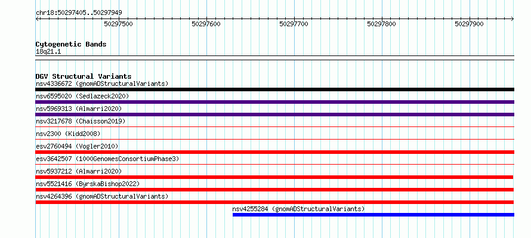531x238 pixels.
Task: Select the red nsv4264396 variant bar
Action: [274, 202]
